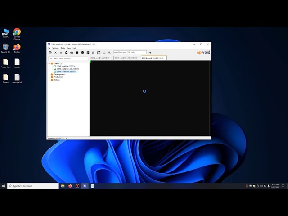This screenshot has height=216, width=288.
Task: Select the Private Keys desktop folder
Action: click(x=5, y=63)
